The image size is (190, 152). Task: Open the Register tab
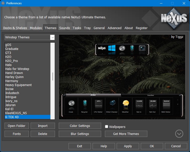[x=142, y=28]
